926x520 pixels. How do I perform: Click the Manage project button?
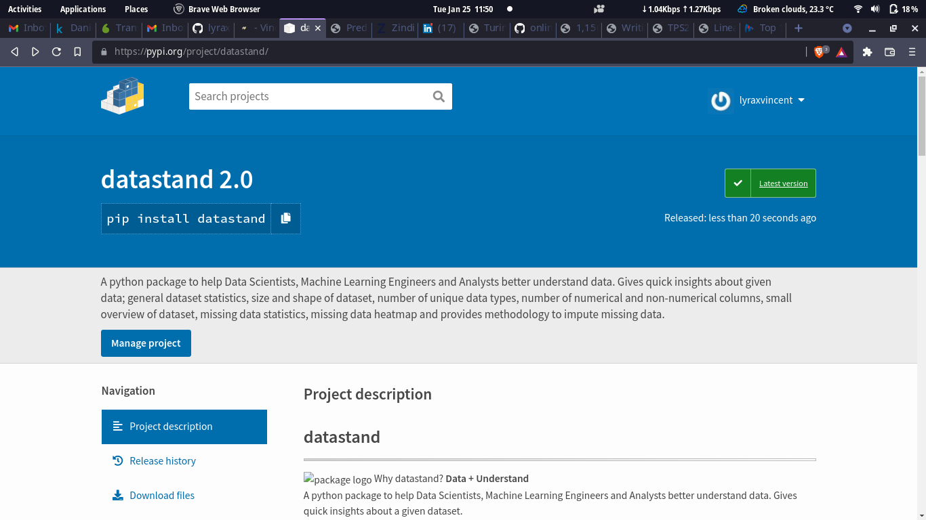[146, 343]
